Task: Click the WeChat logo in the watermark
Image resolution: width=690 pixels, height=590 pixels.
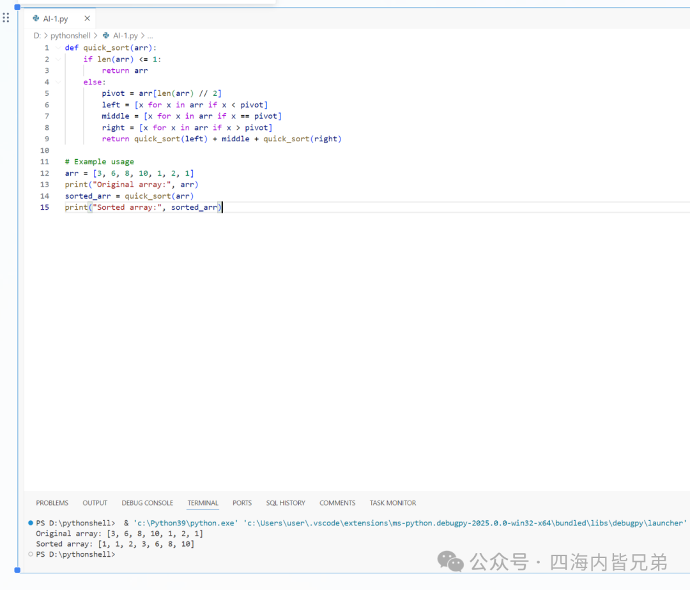Action: point(450,561)
